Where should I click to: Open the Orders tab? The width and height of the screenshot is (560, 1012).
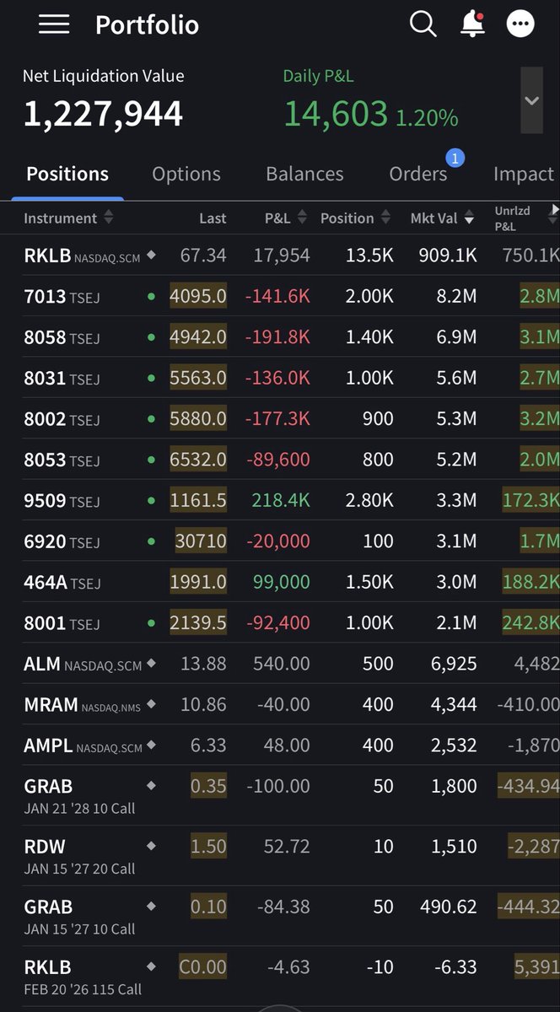tap(418, 174)
